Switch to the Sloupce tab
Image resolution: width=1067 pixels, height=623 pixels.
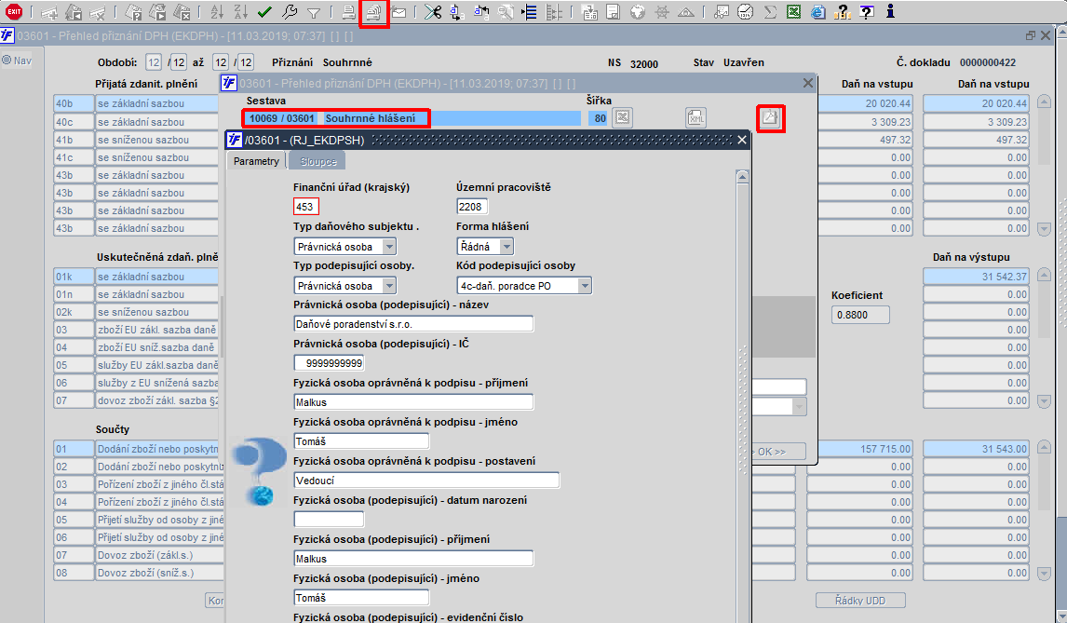tap(318, 161)
